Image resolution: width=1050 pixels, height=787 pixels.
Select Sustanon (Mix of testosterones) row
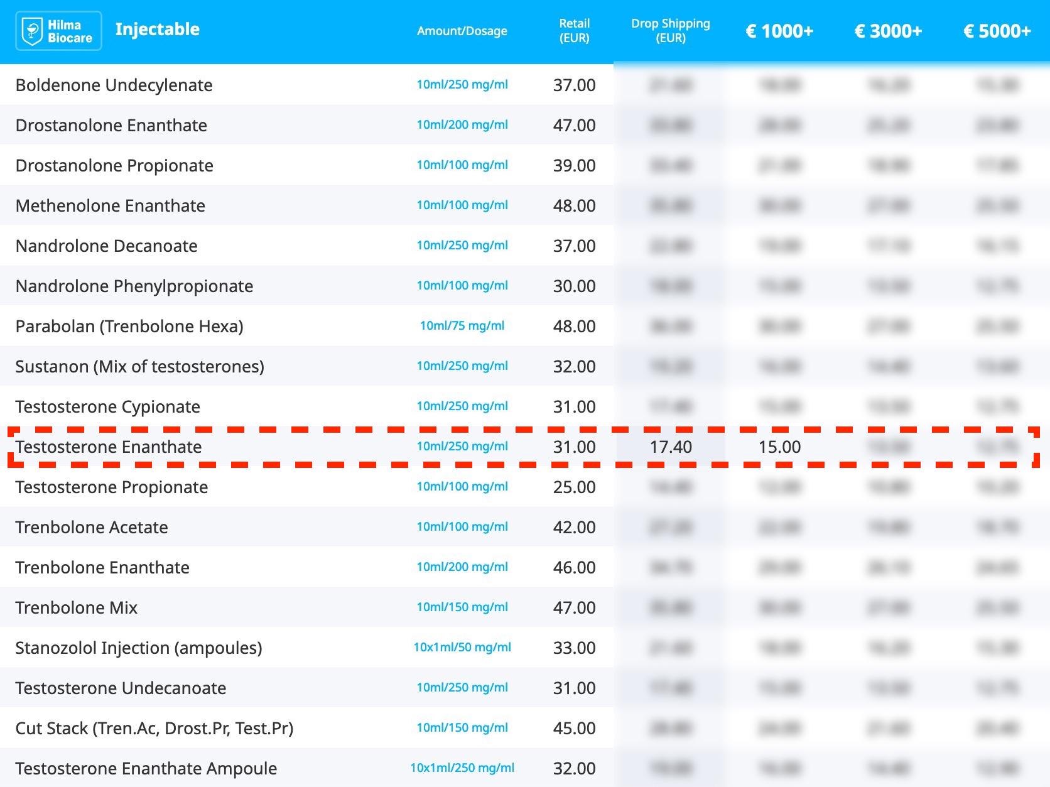tap(139, 366)
